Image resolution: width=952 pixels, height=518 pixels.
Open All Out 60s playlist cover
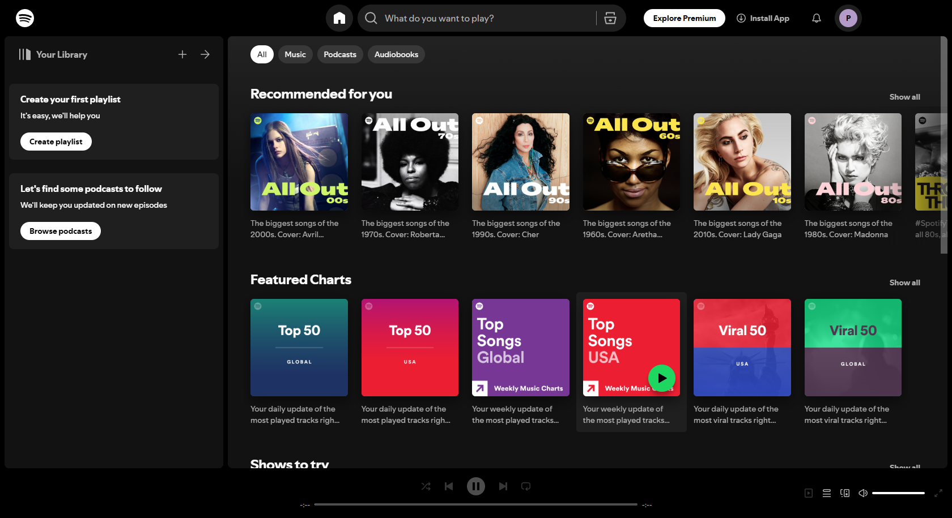[632, 162]
